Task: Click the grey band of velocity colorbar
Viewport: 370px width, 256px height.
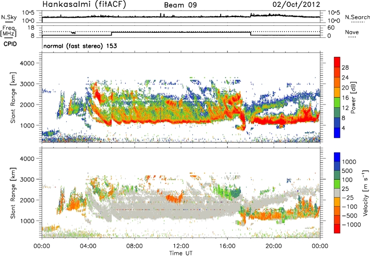Action: [337, 193]
